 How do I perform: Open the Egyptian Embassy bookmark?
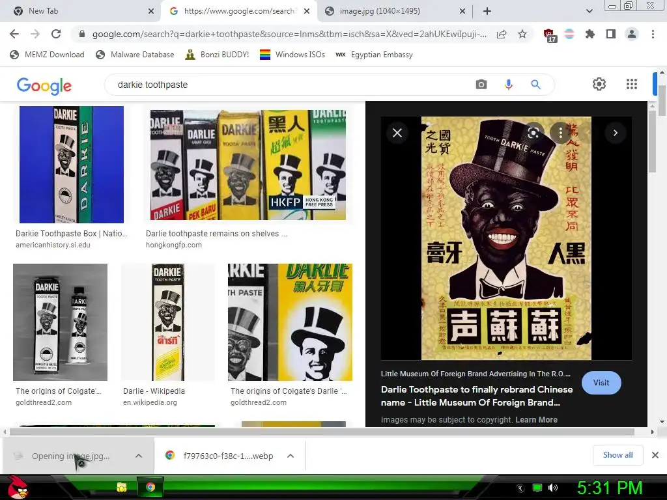pos(375,55)
